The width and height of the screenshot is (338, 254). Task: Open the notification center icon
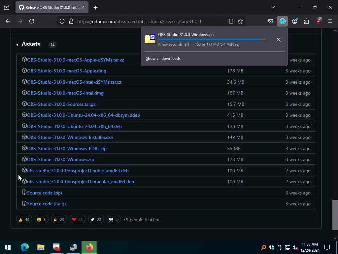pyautogui.click(x=327, y=247)
